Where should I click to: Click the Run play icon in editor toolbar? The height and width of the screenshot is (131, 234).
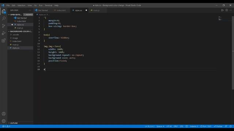(222, 10)
